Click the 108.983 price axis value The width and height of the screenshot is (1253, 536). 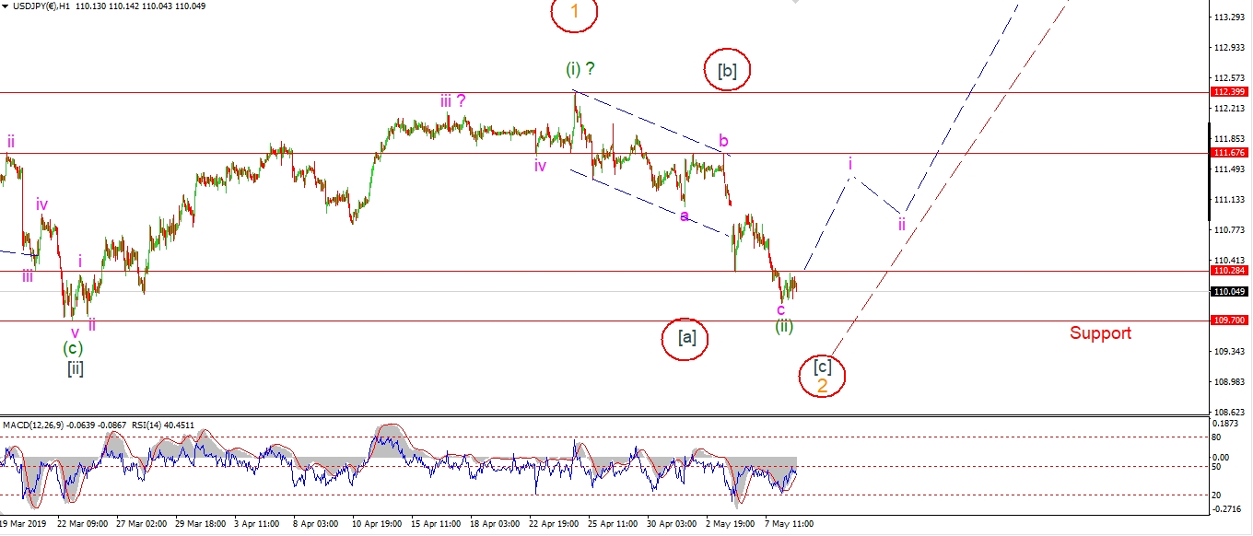pyautogui.click(x=1229, y=382)
